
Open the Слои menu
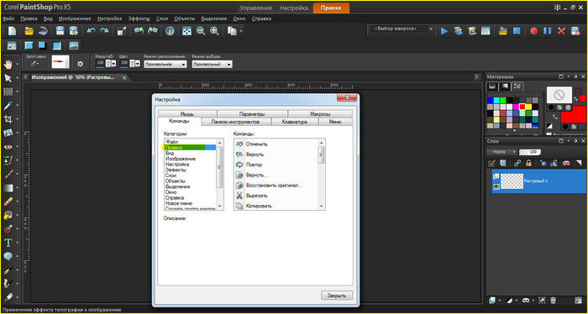(x=161, y=18)
